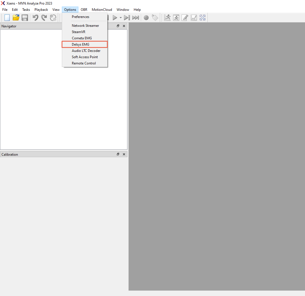
Task: Open body dimensions running figure with ruler
Action: (x=167, y=18)
